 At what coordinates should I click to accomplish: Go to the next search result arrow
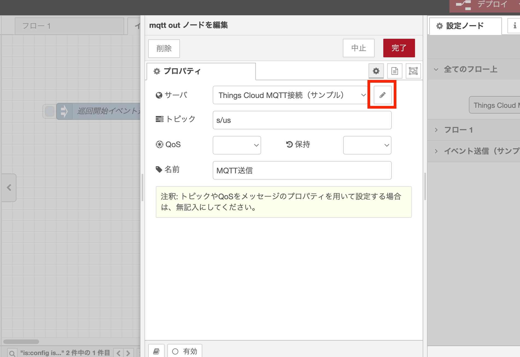click(128, 353)
